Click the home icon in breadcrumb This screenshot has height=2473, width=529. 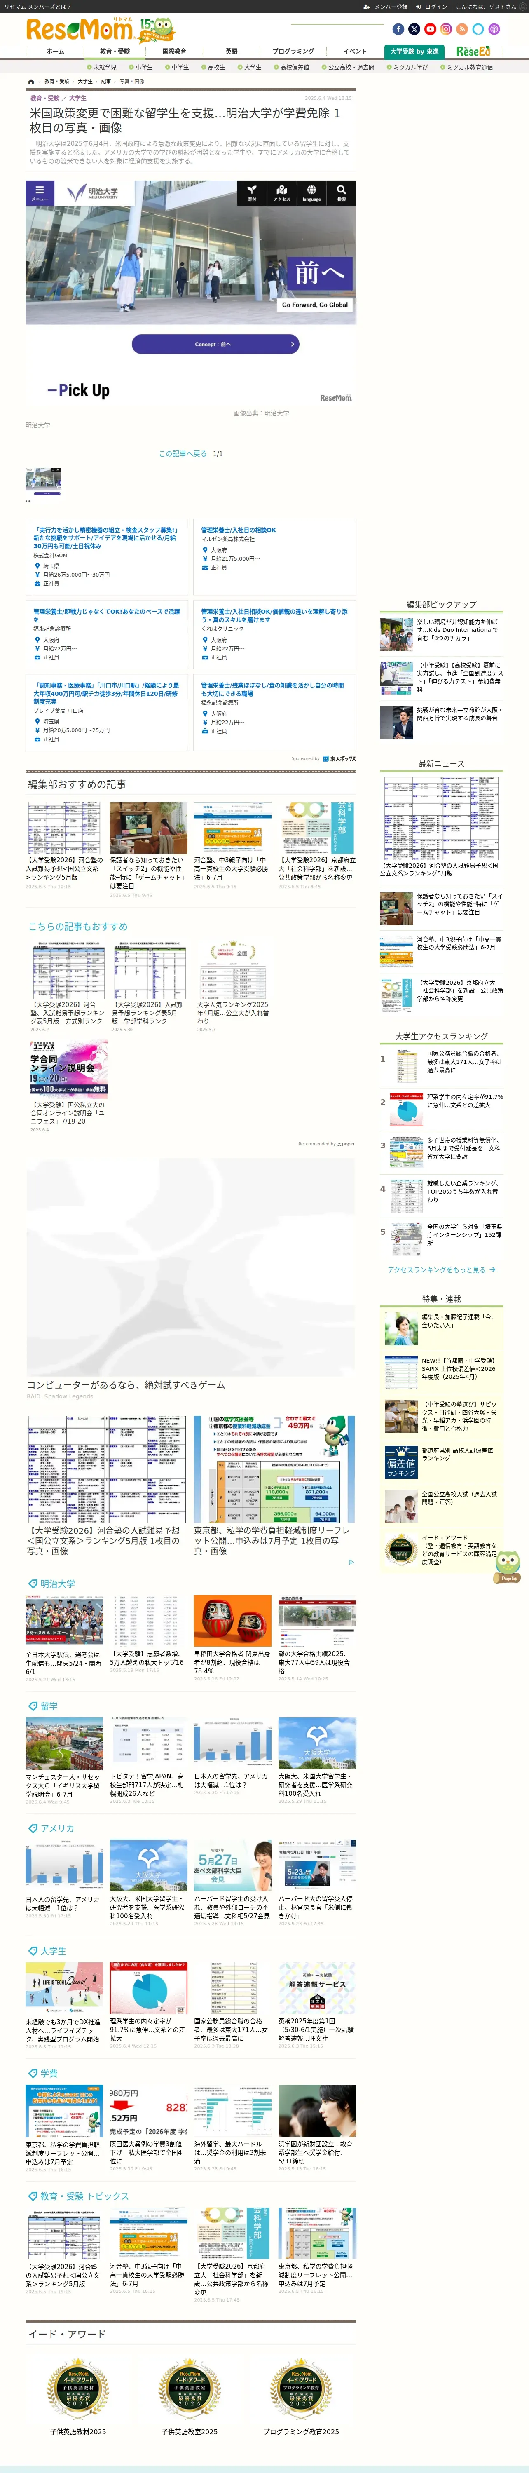click(32, 82)
